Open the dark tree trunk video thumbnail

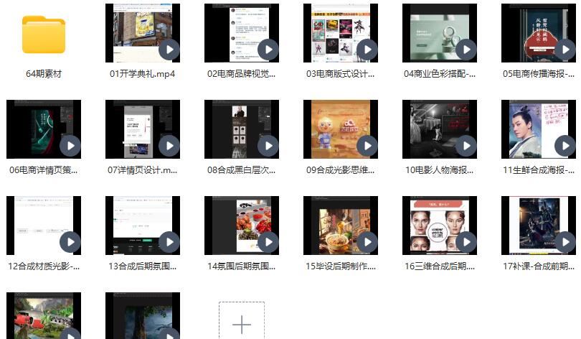coord(143,315)
